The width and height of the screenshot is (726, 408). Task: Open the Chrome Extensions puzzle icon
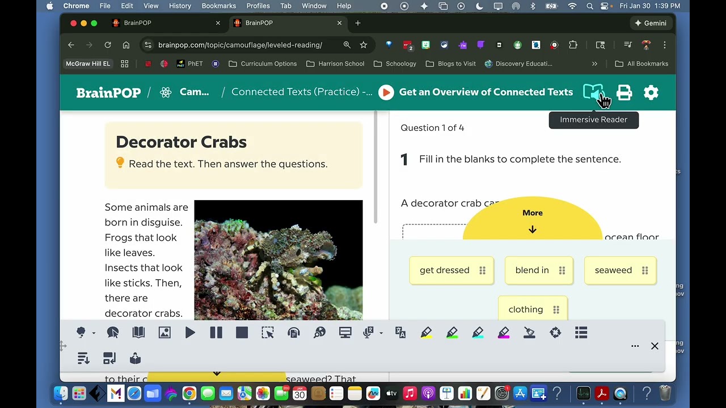point(573,45)
